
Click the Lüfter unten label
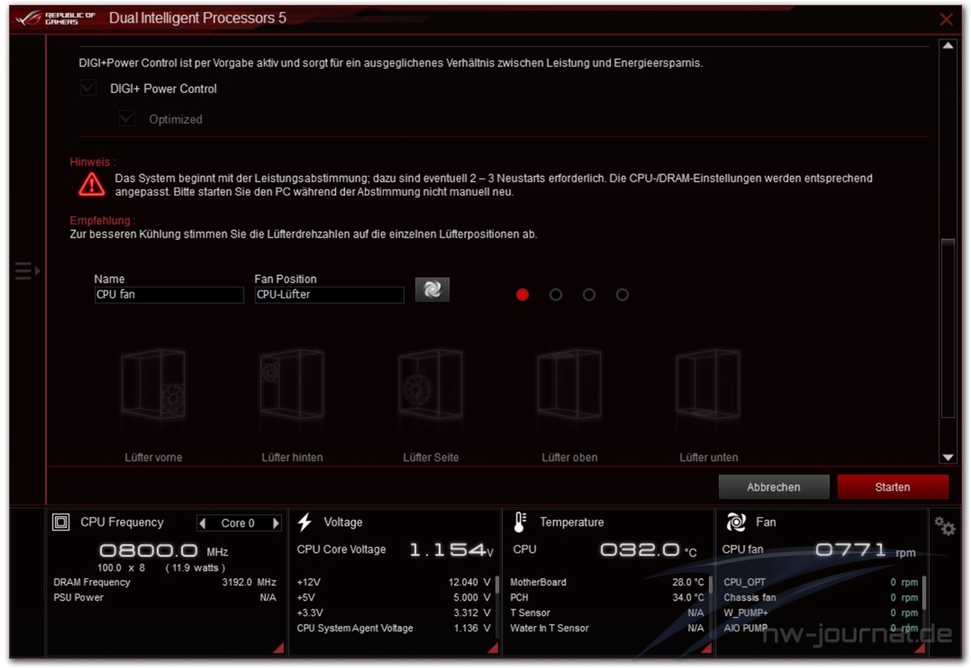click(x=709, y=458)
